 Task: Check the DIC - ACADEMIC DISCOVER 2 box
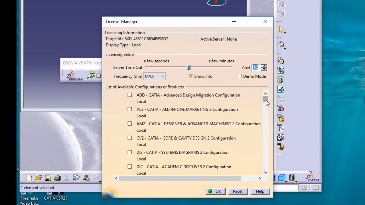[130, 167]
